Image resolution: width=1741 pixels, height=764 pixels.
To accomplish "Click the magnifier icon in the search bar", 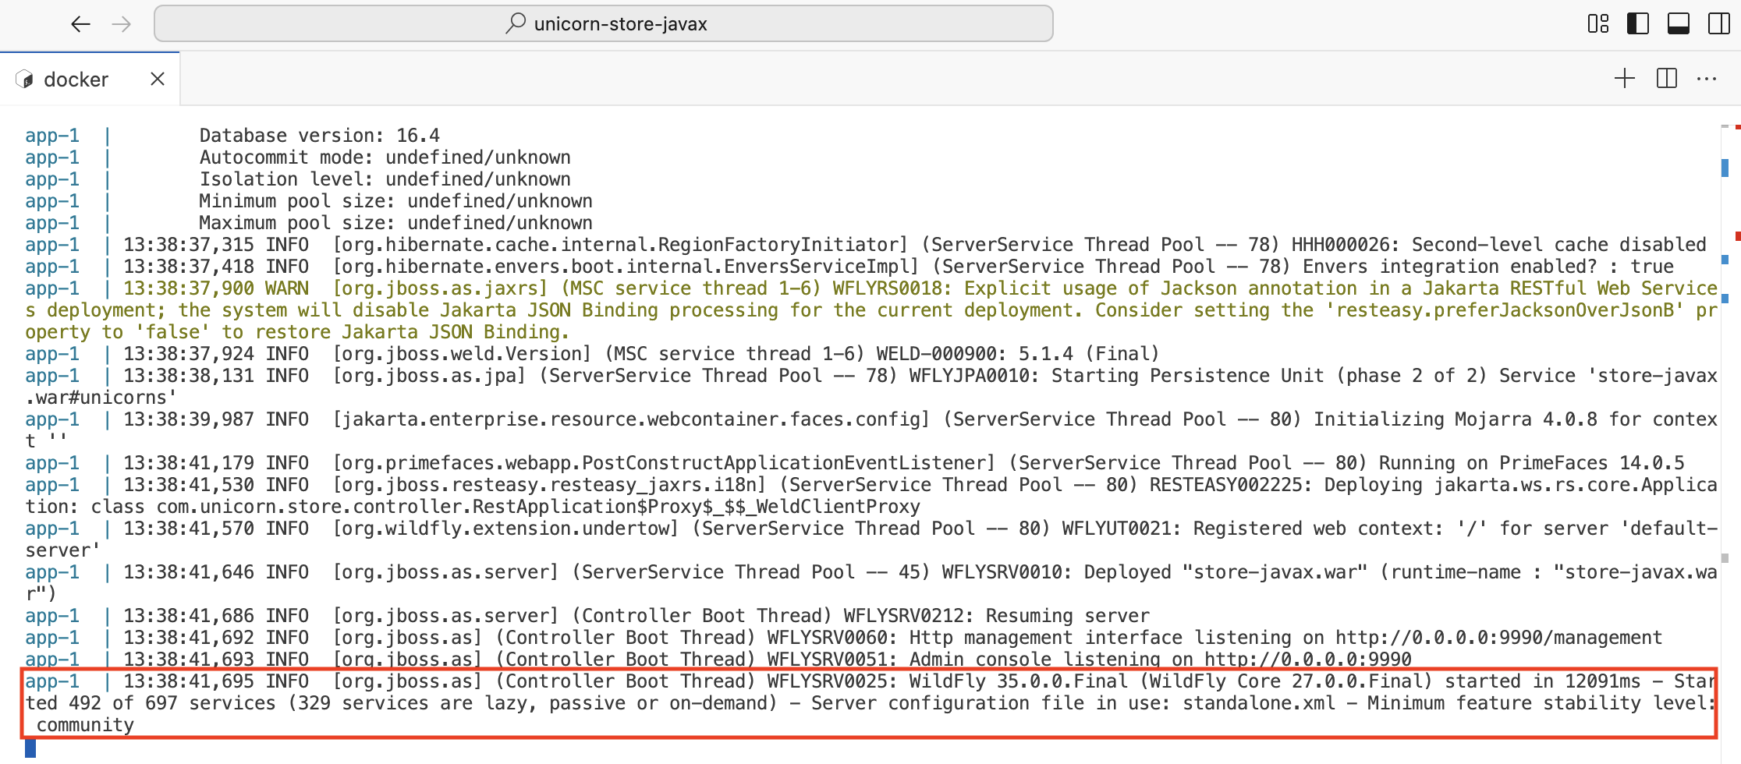I will point(515,23).
